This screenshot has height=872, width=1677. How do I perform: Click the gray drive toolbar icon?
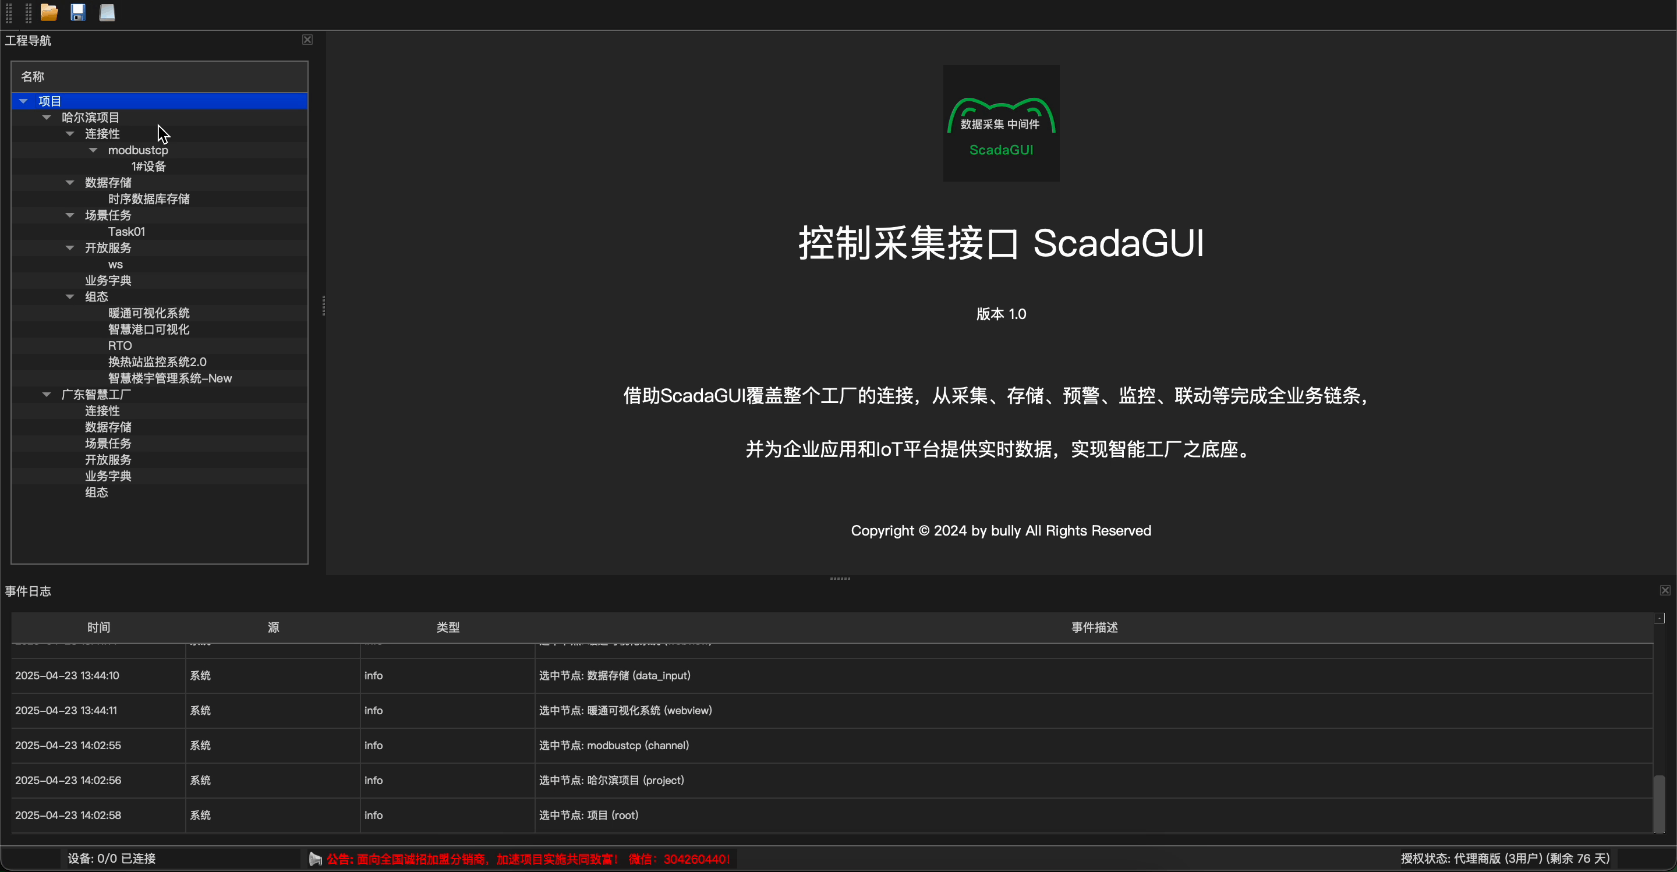(107, 12)
